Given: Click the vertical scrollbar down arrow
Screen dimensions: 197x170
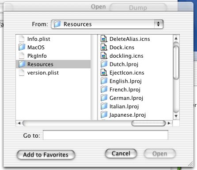Looking at the screenshot, I should pos(176,116).
